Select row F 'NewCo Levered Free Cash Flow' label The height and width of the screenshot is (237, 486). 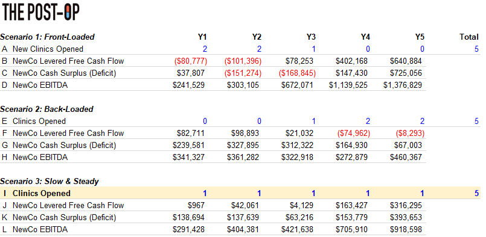pyautogui.click(x=68, y=133)
